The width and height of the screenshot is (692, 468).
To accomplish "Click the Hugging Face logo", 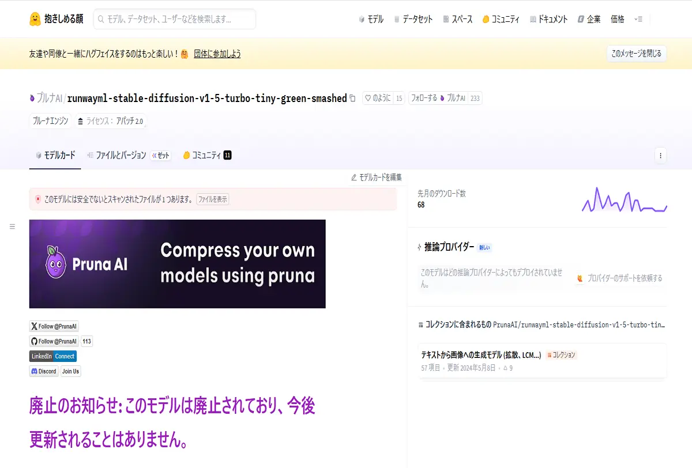I will pyautogui.click(x=56, y=19).
